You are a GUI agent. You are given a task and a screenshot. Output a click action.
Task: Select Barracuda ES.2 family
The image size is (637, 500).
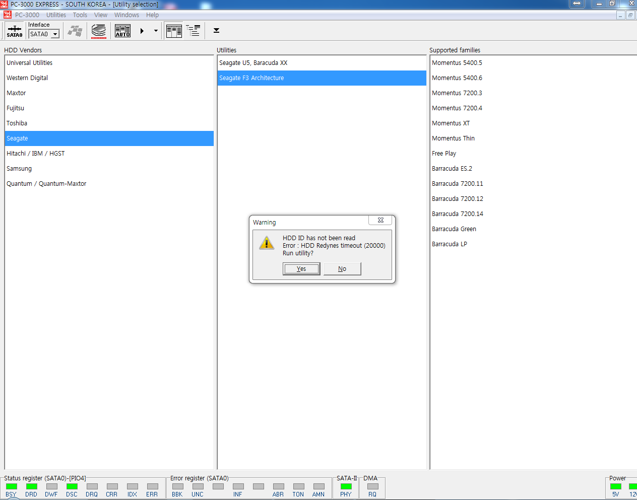(x=534, y=169)
